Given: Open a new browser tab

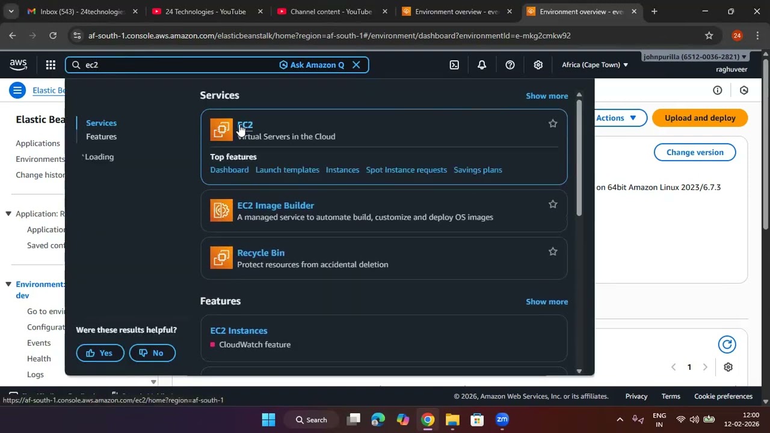Looking at the screenshot, I should click(x=654, y=11).
